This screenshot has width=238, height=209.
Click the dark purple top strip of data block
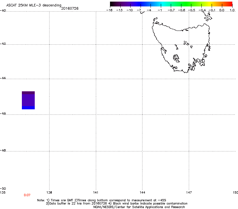coord(28,93)
